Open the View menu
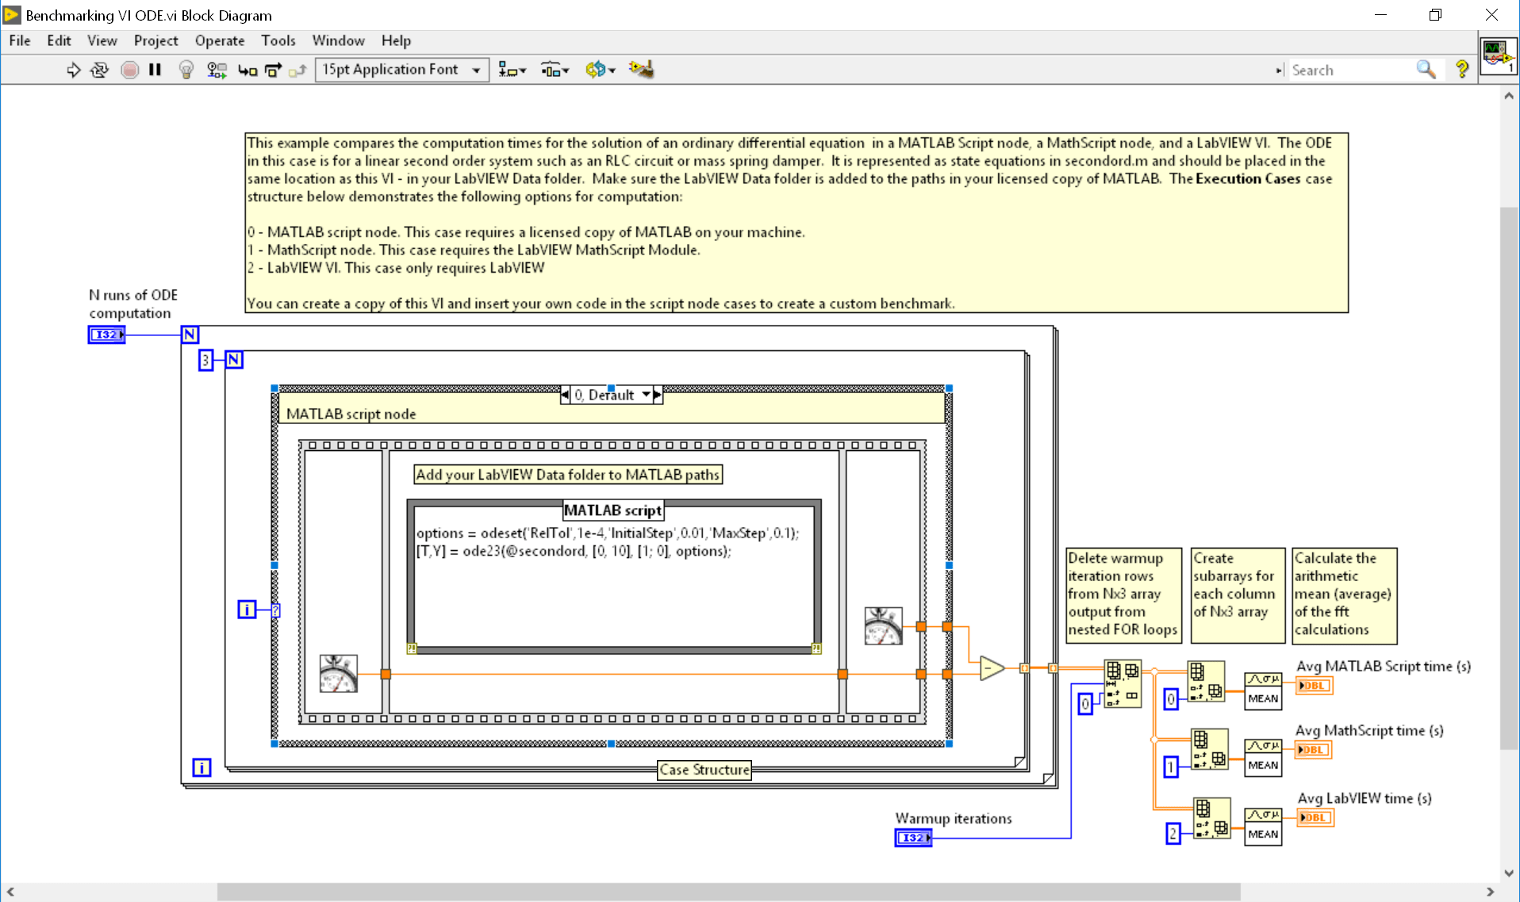 [x=102, y=40]
